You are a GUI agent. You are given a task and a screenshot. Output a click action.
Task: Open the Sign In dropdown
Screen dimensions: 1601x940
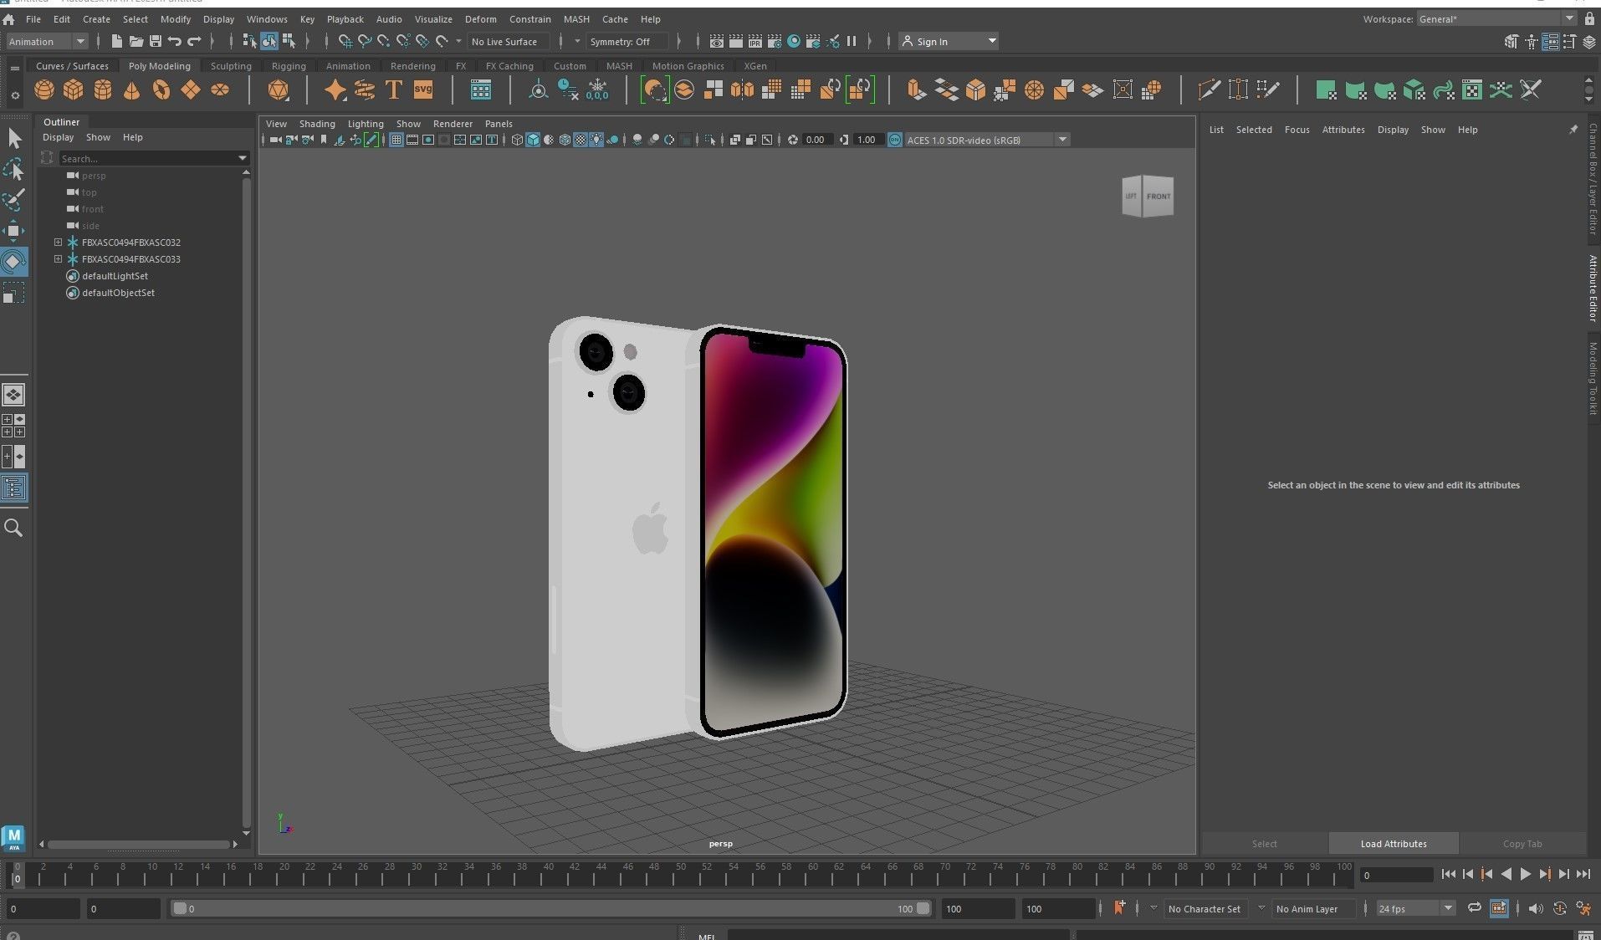point(949,41)
